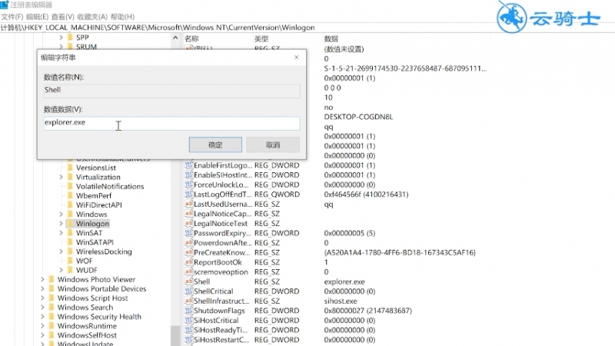Click into the 数值数据 field containing explorer.exe

pyautogui.click(x=171, y=123)
